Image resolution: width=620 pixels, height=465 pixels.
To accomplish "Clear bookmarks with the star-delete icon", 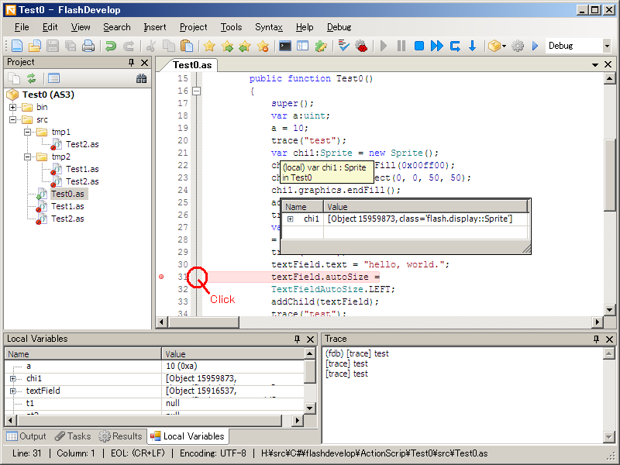I will point(263,46).
